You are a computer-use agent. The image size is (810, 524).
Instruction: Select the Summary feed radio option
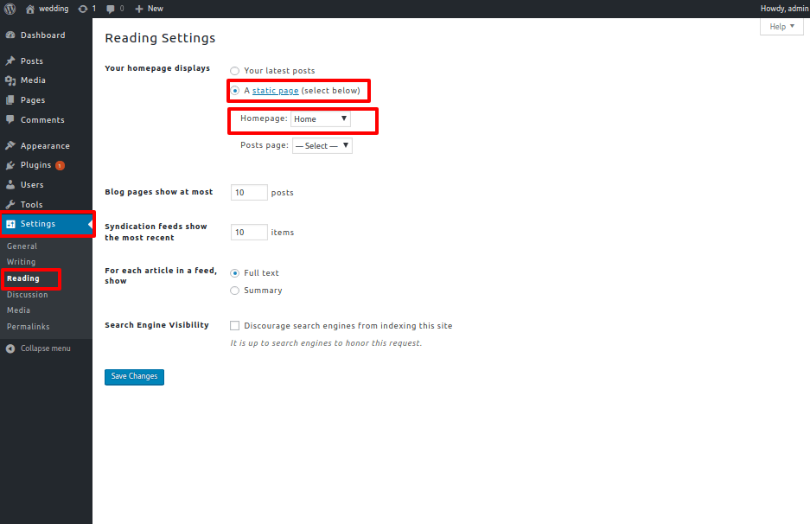click(x=235, y=291)
